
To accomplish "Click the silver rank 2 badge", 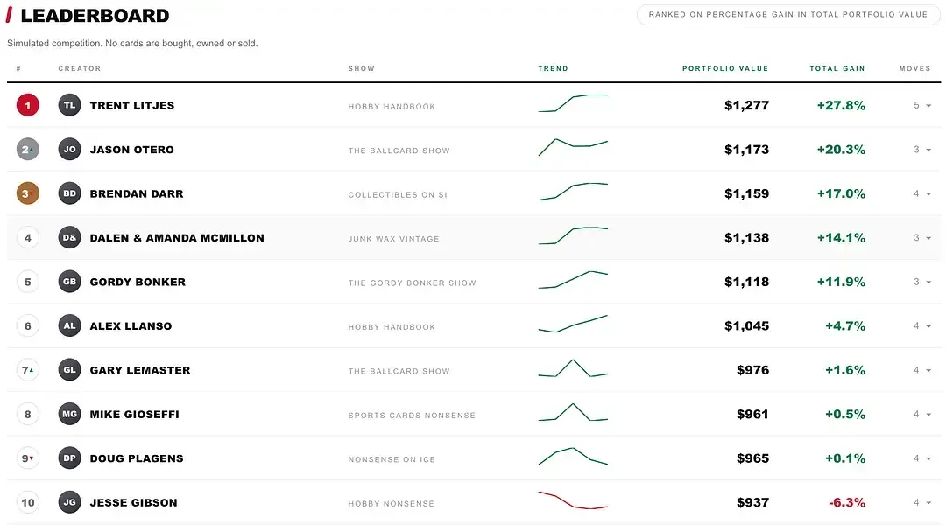I will 28,150.
